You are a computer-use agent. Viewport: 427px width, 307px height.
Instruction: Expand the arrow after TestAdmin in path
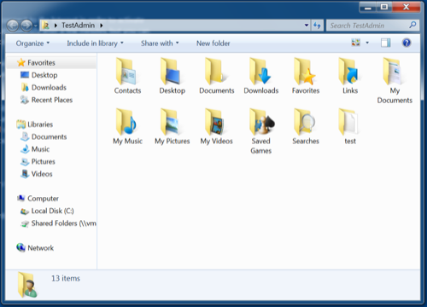pos(102,26)
